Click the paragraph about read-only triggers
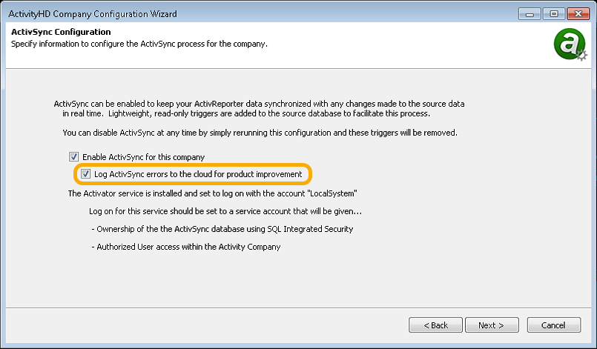Viewport: 597px width, 349px height. click(x=259, y=108)
